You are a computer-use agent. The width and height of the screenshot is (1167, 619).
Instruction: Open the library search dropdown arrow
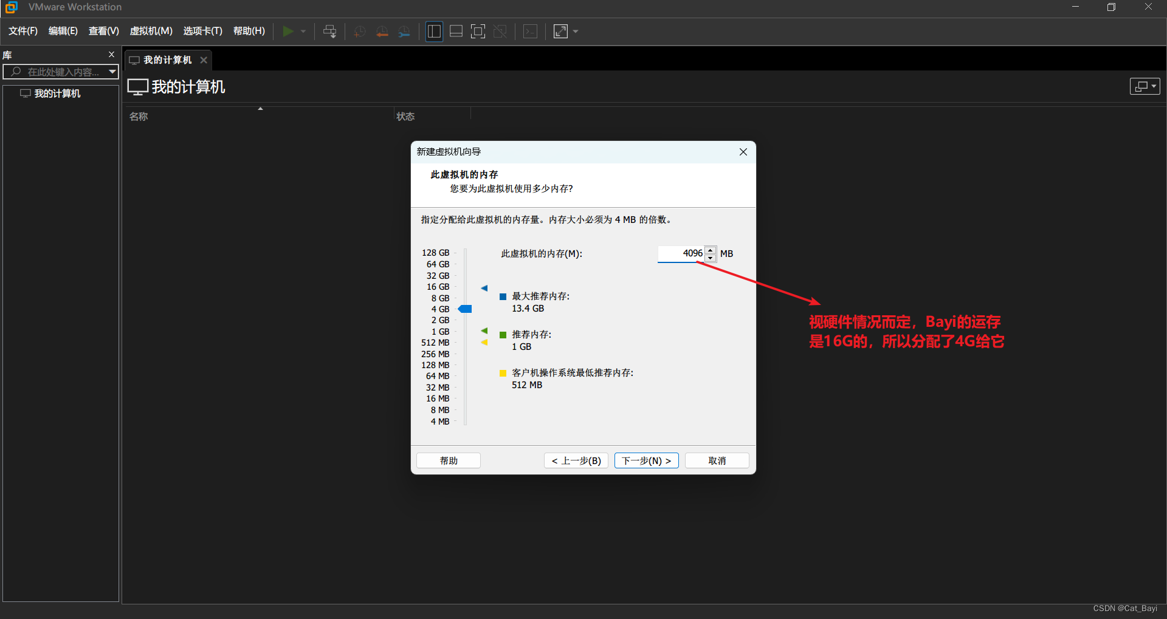(x=112, y=72)
